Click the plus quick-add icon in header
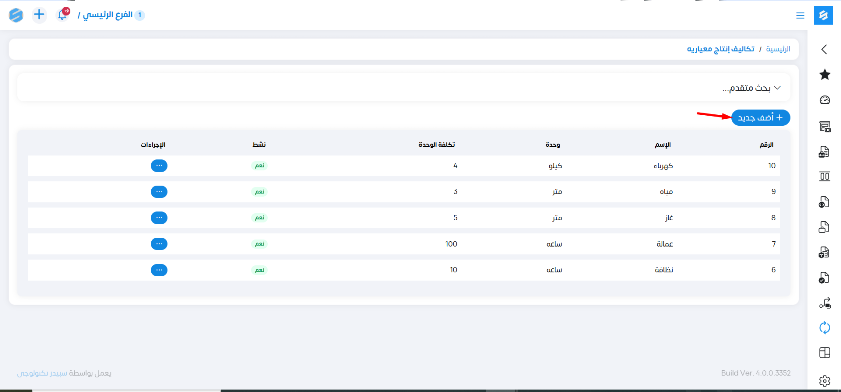 click(39, 15)
